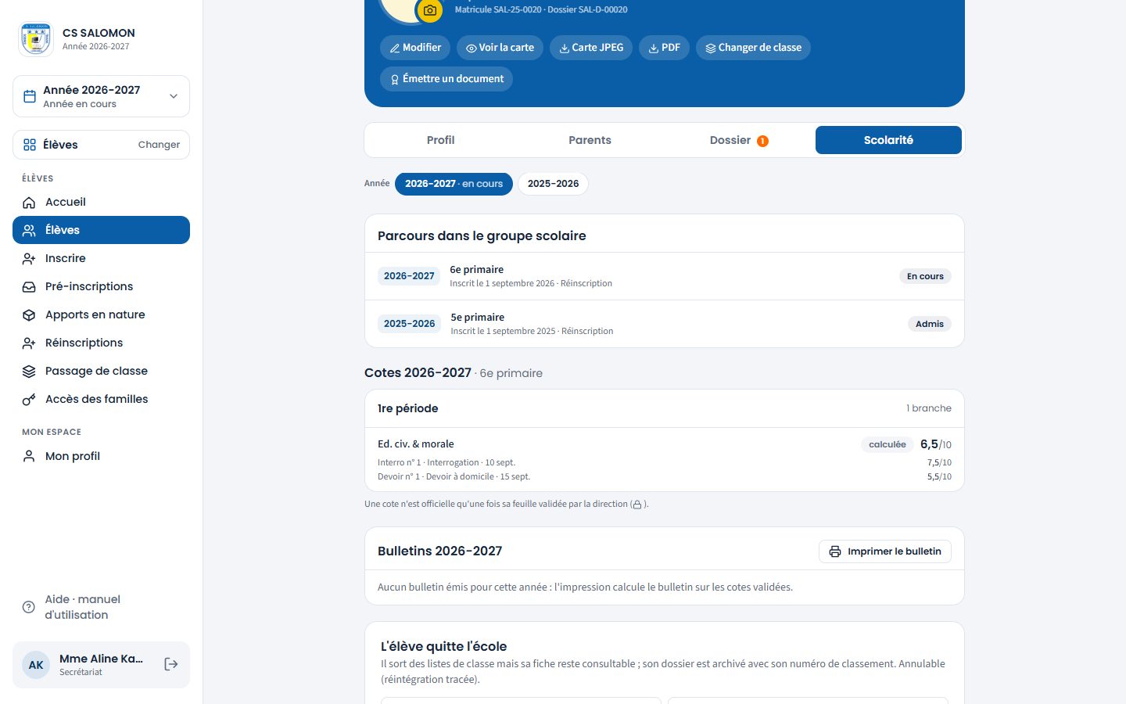This screenshot has height=704, width=1126.
Task: Click the Ed. civ. & morale subject
Action: click(x=415, y=444)
